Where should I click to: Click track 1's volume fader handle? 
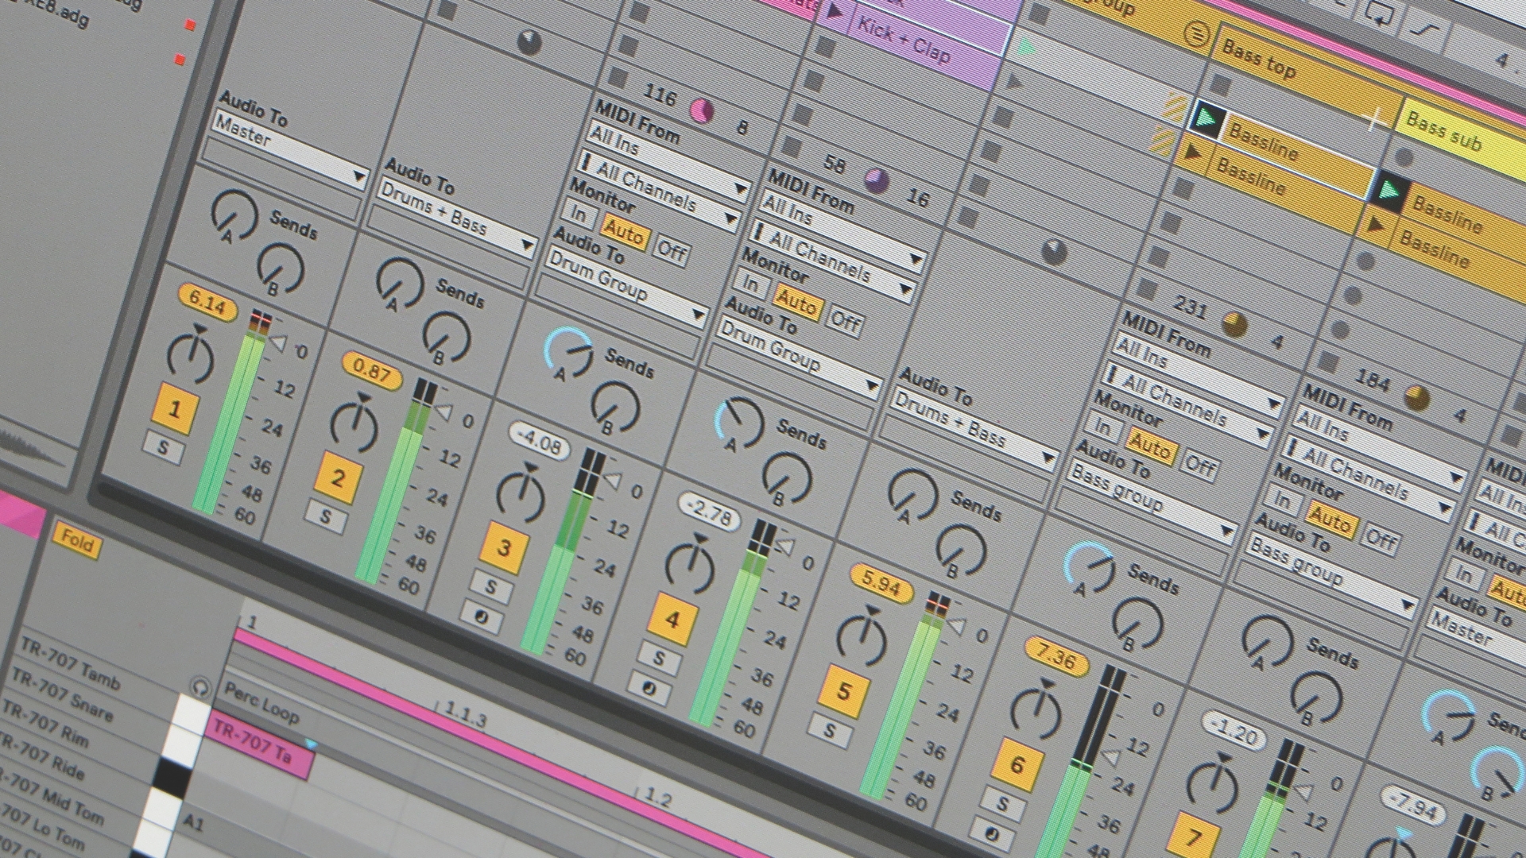(276, 342)
